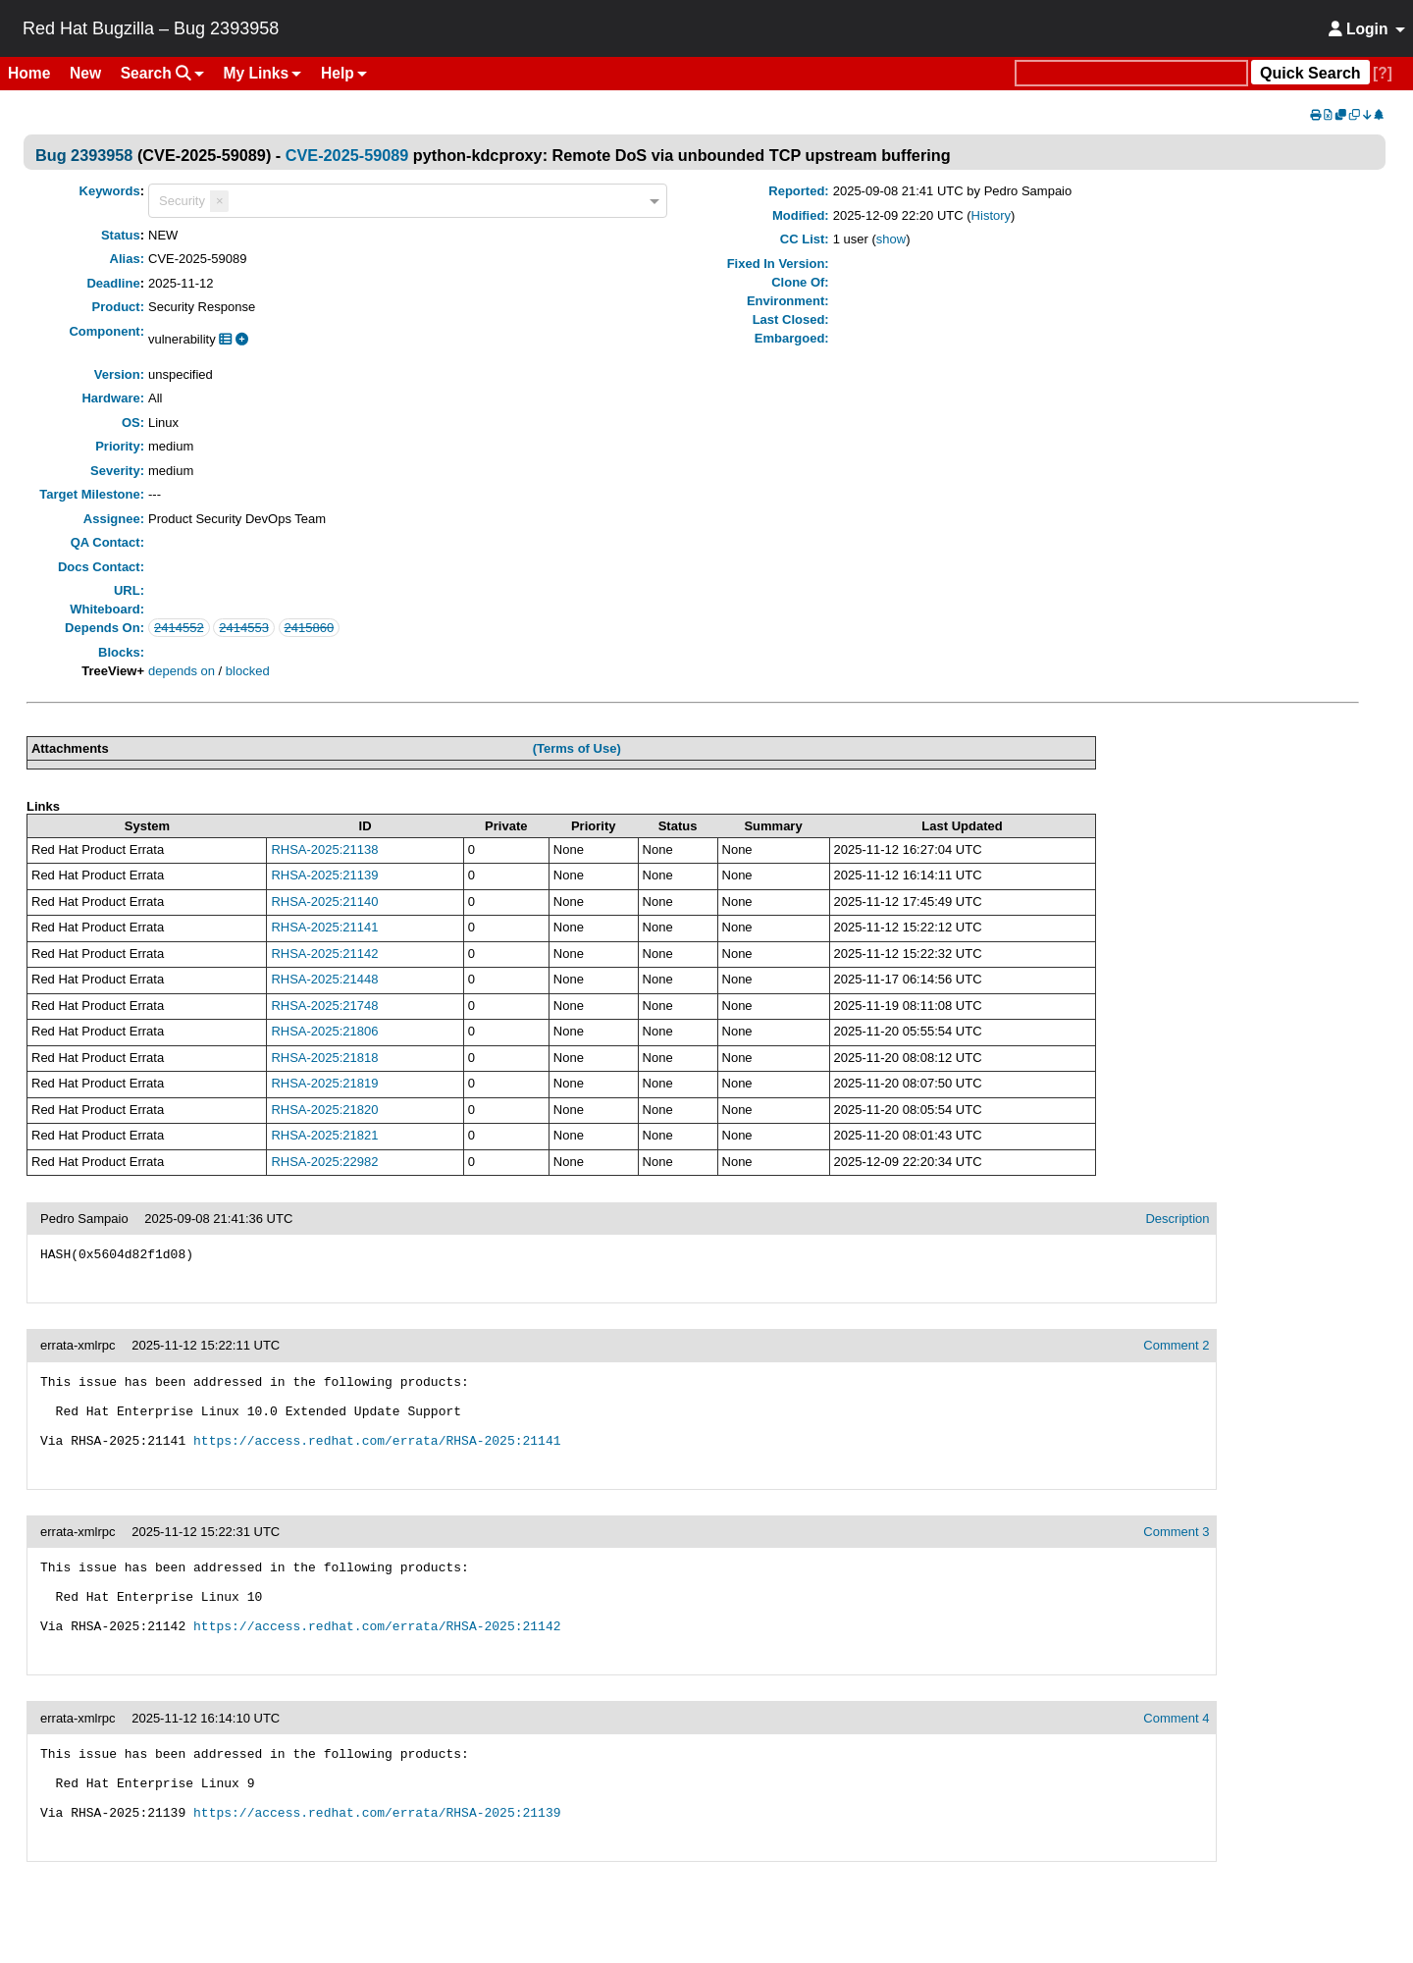Open the Help menu
This screenshot has width=1413, height=1963.
pyautogui.click(x=343, y=74)
